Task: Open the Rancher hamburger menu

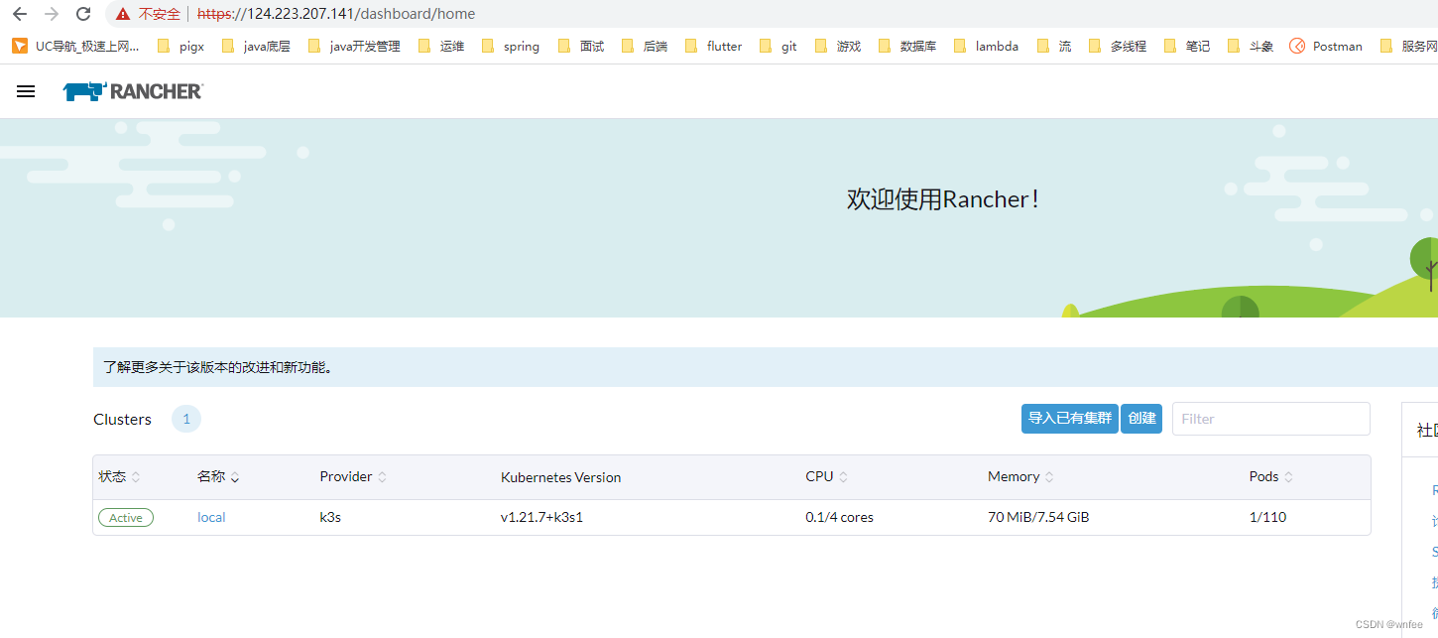Action: (x=26, y=91)
